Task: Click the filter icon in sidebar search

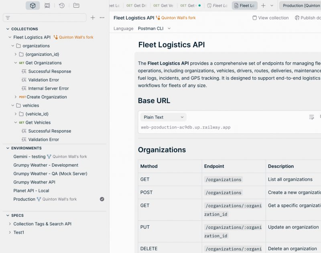Action: point(8,18)
